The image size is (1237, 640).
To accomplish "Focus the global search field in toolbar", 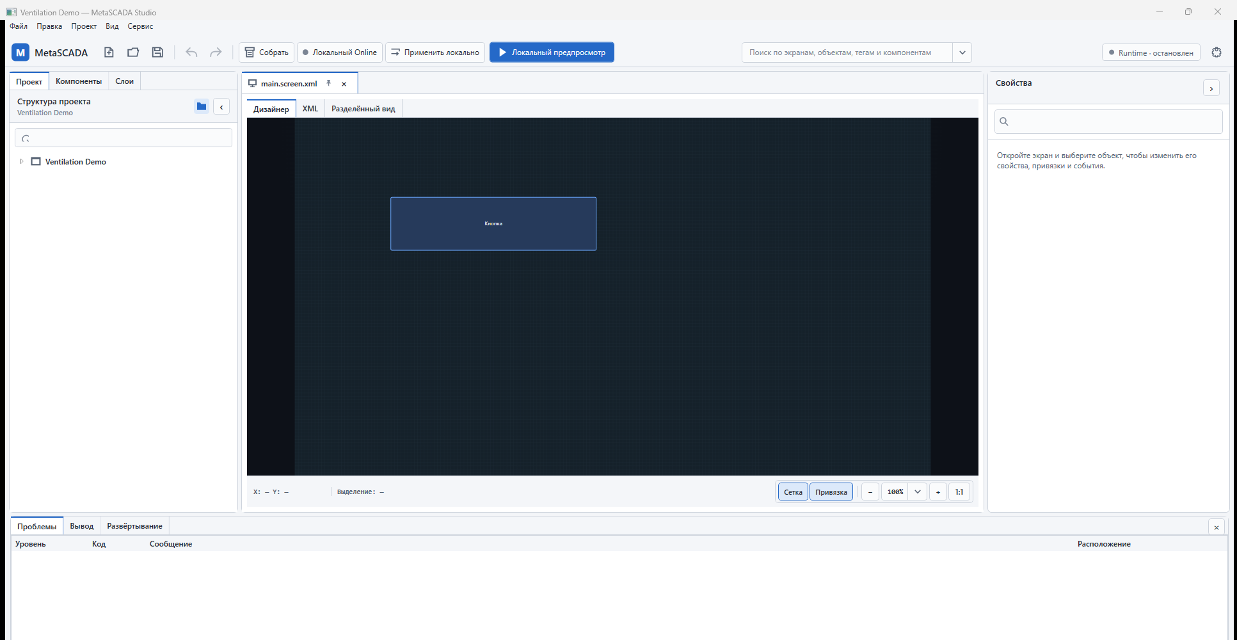I will 847,52.
